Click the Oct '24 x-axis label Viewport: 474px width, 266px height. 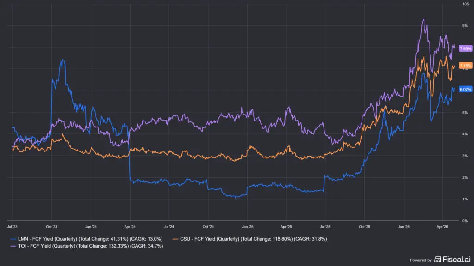208,227
